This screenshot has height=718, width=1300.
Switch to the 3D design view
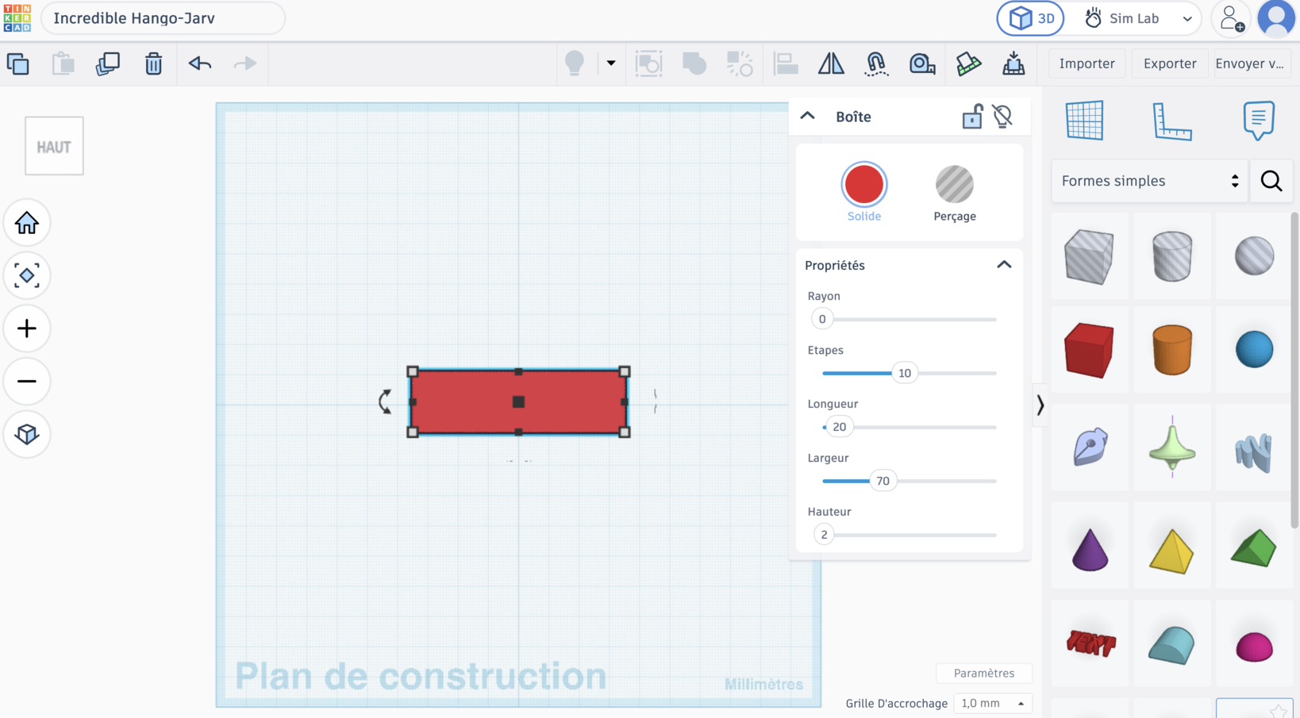click(1031, 18)
